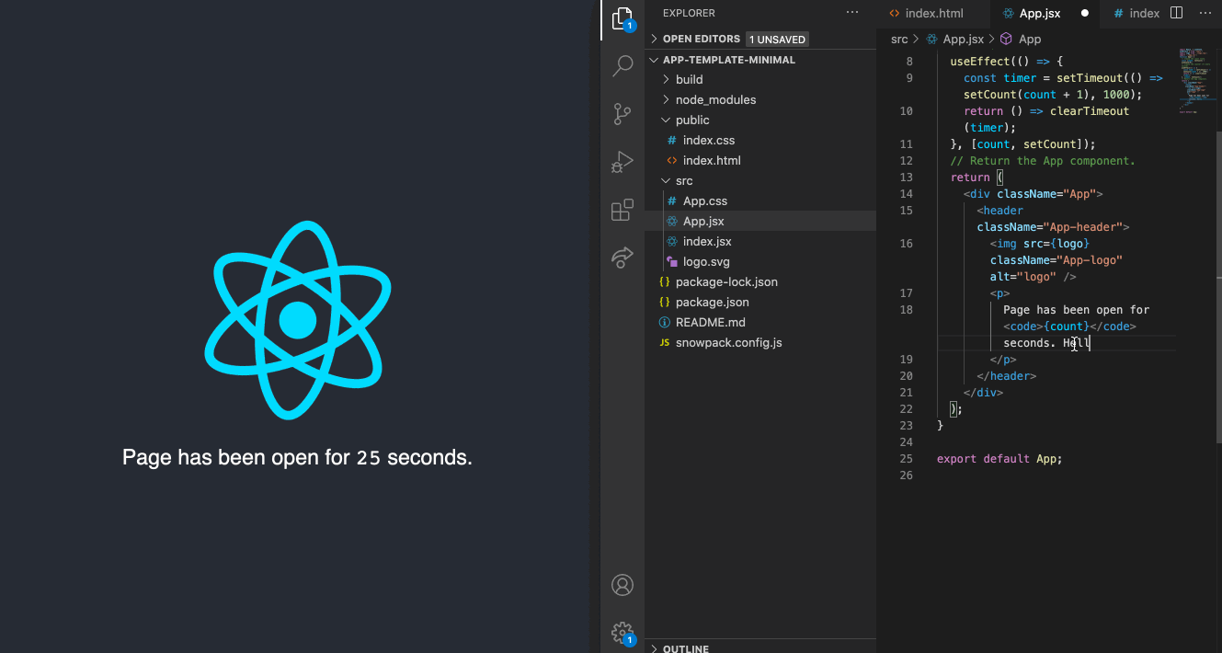Open the Source Control view
Image resolution: width=1222 pixels, height=653 pixels.
622,114
